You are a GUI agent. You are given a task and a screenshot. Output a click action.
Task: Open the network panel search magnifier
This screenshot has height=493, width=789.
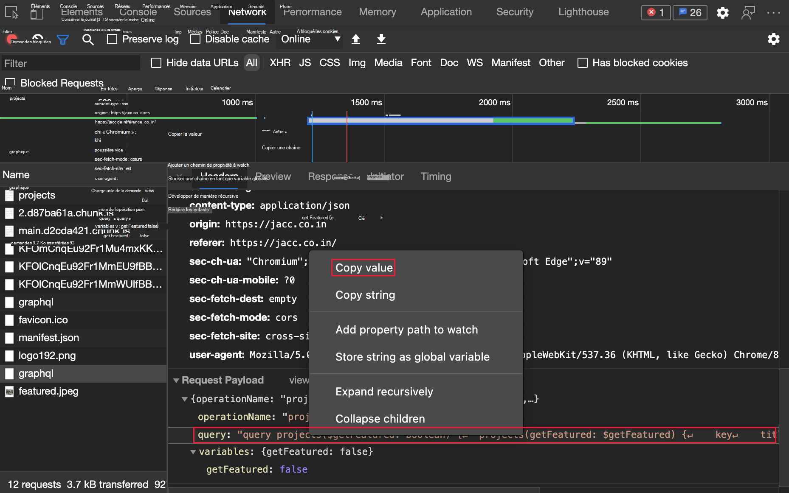click(x=88, y=39)
